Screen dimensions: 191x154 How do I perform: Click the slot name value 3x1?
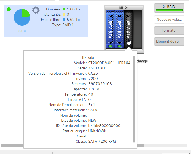coord(92,105)
